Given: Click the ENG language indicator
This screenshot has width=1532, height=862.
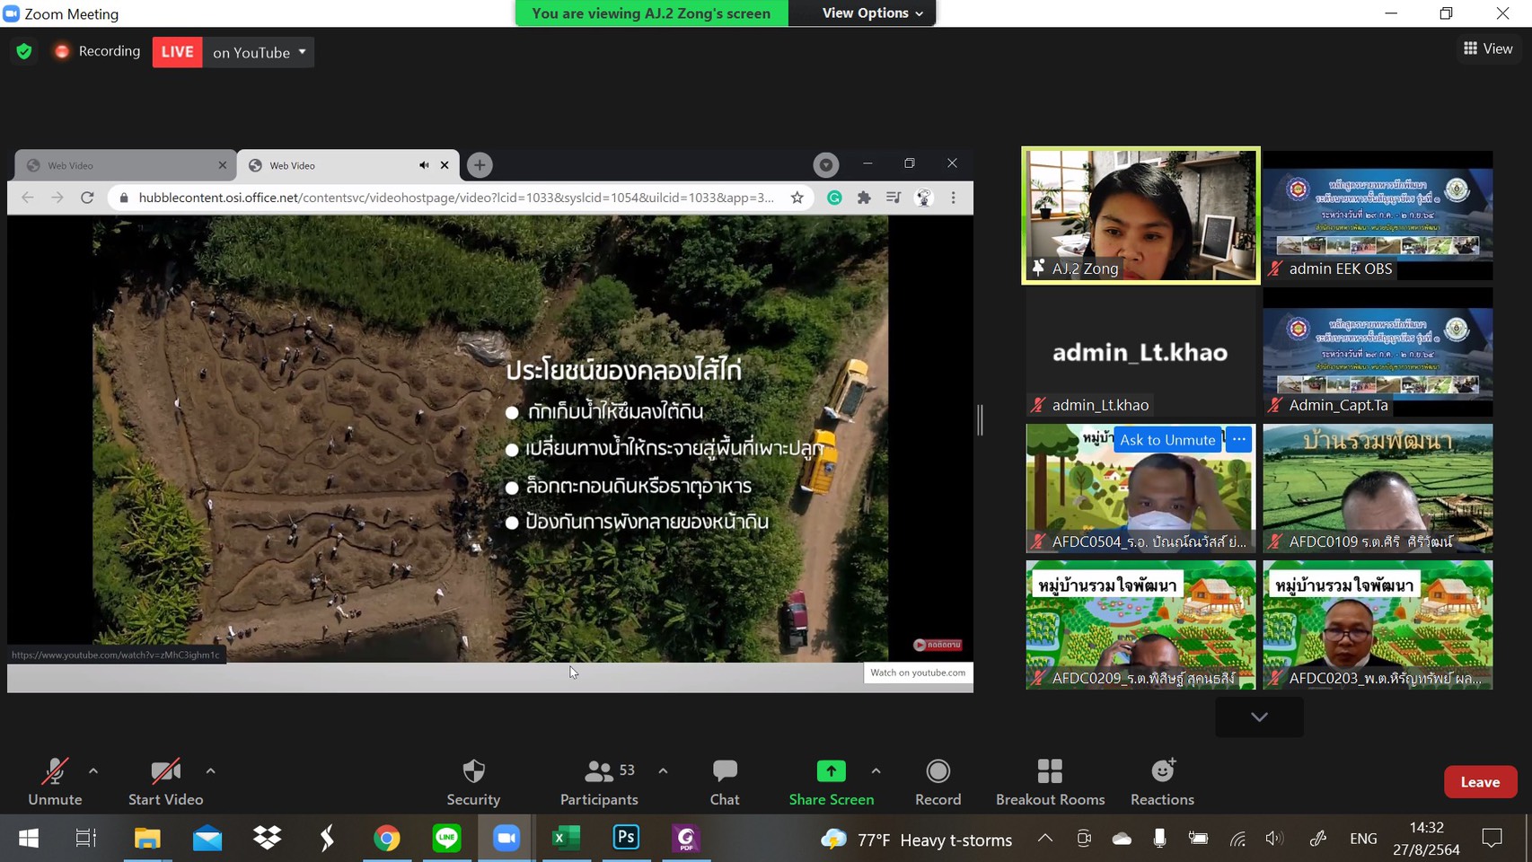Looking at the screenshot, I should click(x=1362, y=838).
